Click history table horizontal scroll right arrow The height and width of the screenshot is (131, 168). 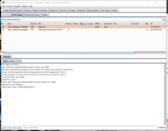click(x=165, y=52)
